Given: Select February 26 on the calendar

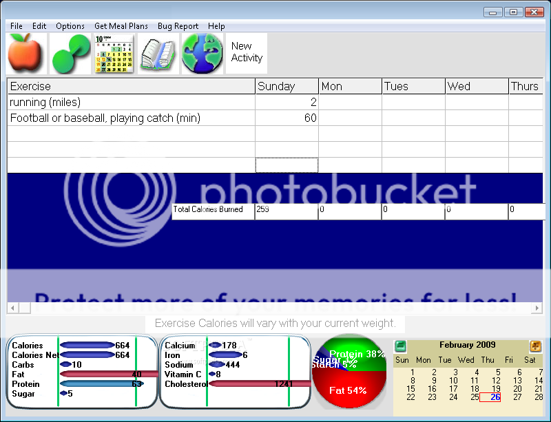Looking at the screenshot, I should click(495, 397).
